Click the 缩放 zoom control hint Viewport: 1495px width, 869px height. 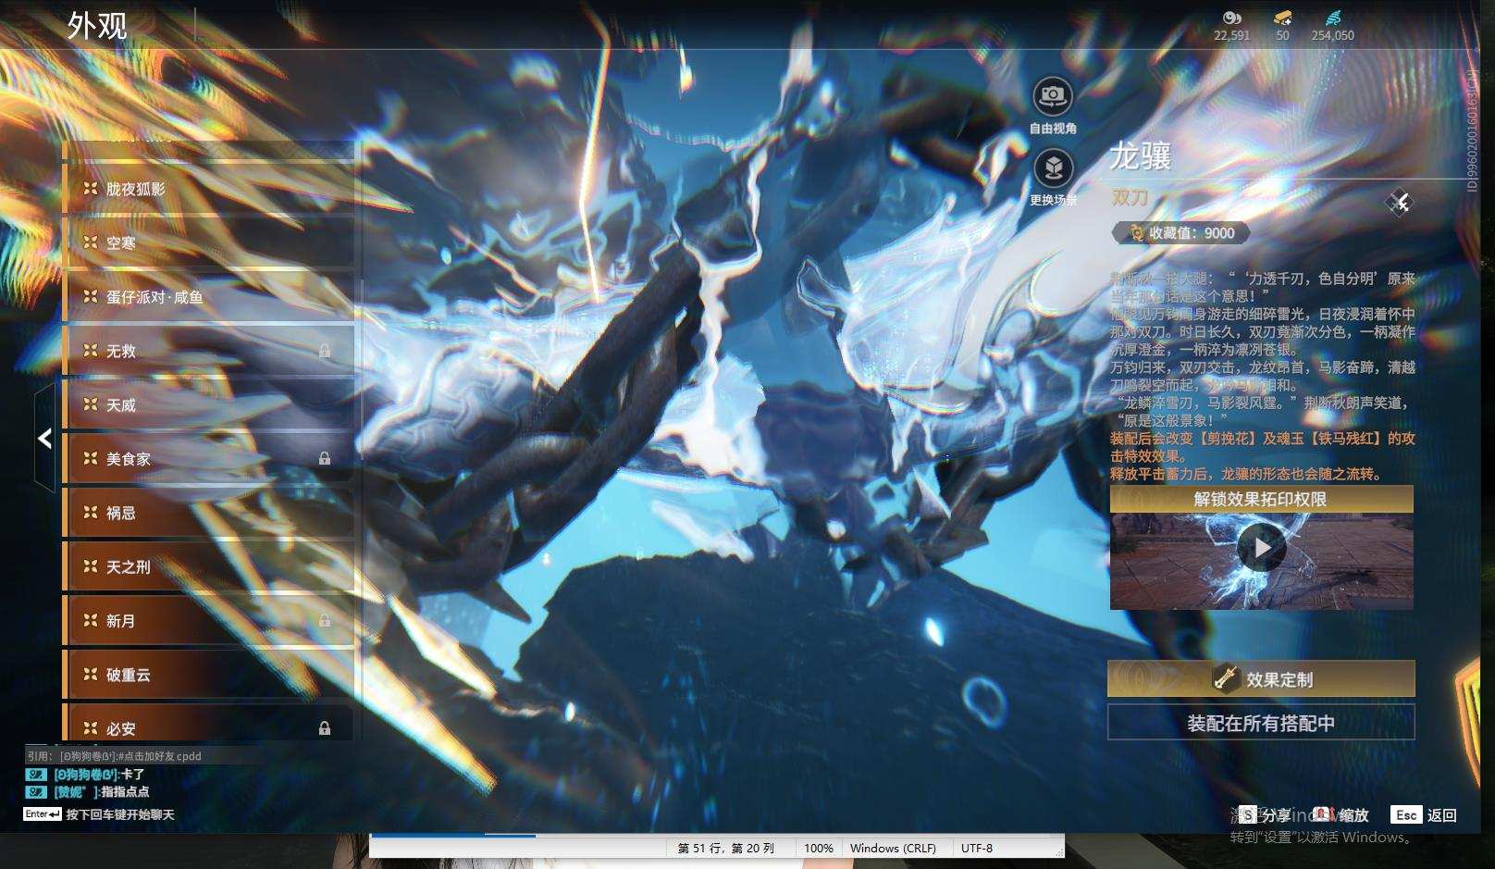coord(1341,815)
